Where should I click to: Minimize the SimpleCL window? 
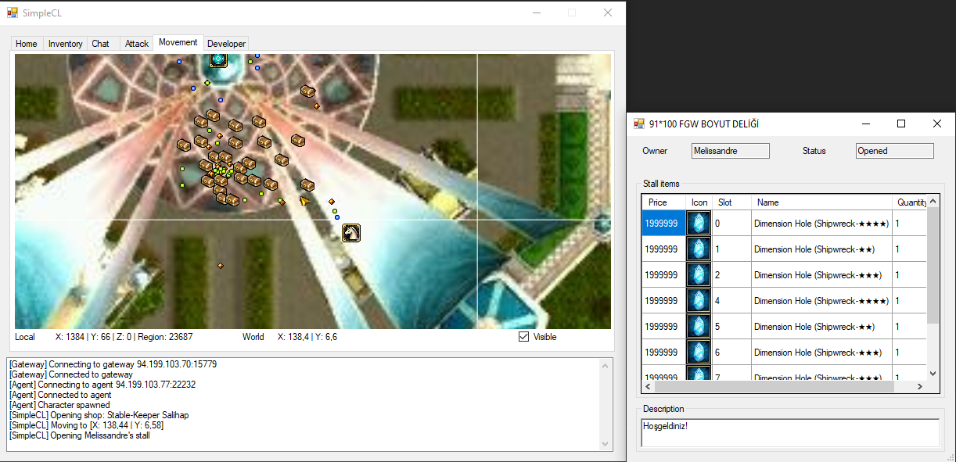tap(536, 13)
